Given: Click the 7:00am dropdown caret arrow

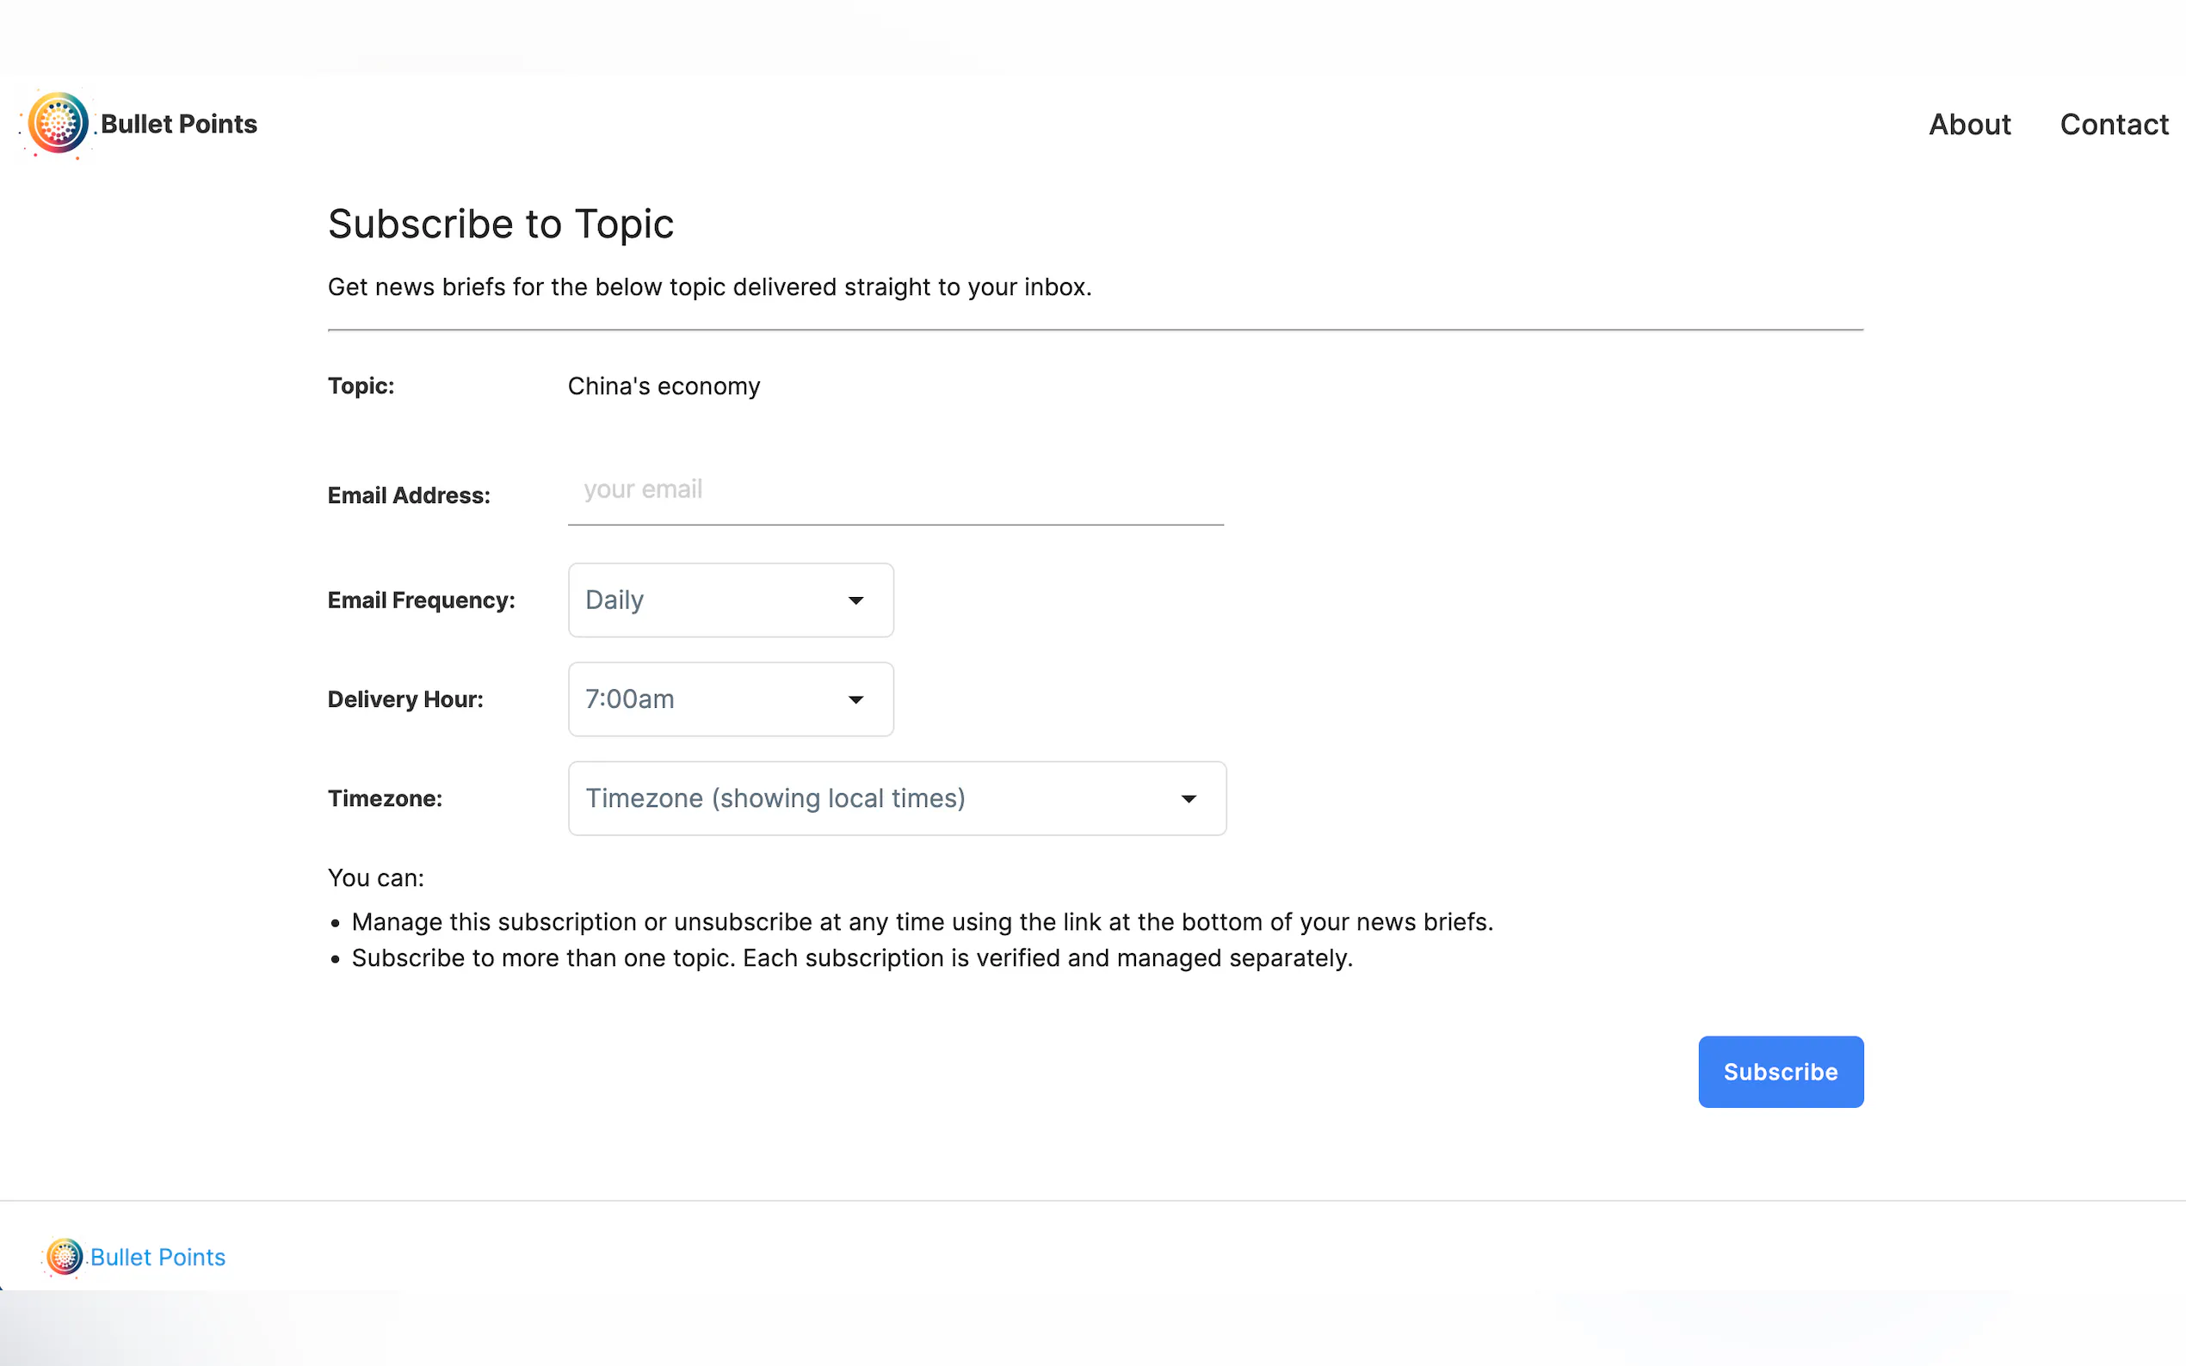Looking at the screenshot, I should pos(855,700).
